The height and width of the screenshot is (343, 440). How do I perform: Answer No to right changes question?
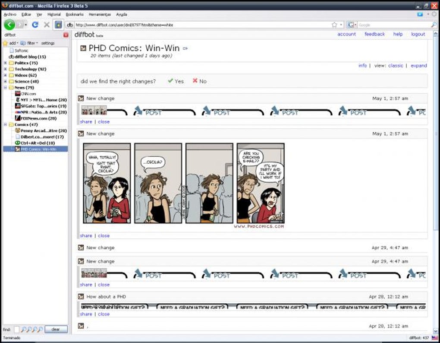click(x=200, y=81)
